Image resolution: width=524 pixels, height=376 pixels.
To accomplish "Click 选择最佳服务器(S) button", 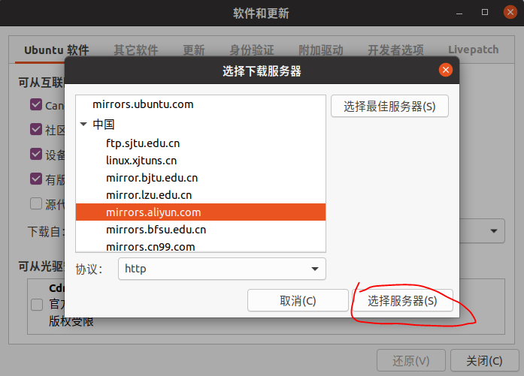I will click(389, 107).
